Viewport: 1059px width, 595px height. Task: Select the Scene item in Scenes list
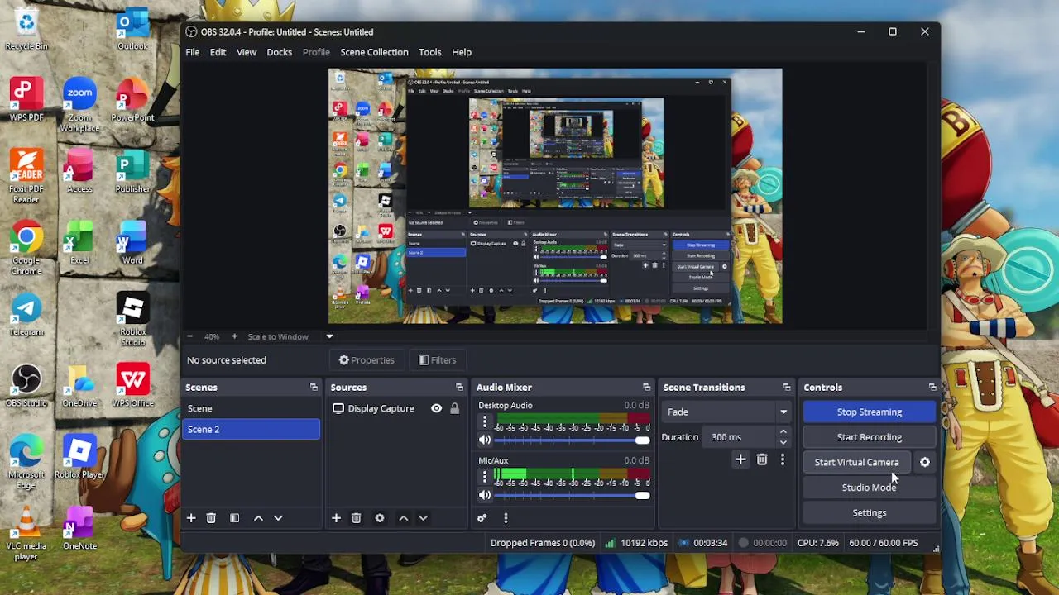pyautogui.click(x=251, y=408)
